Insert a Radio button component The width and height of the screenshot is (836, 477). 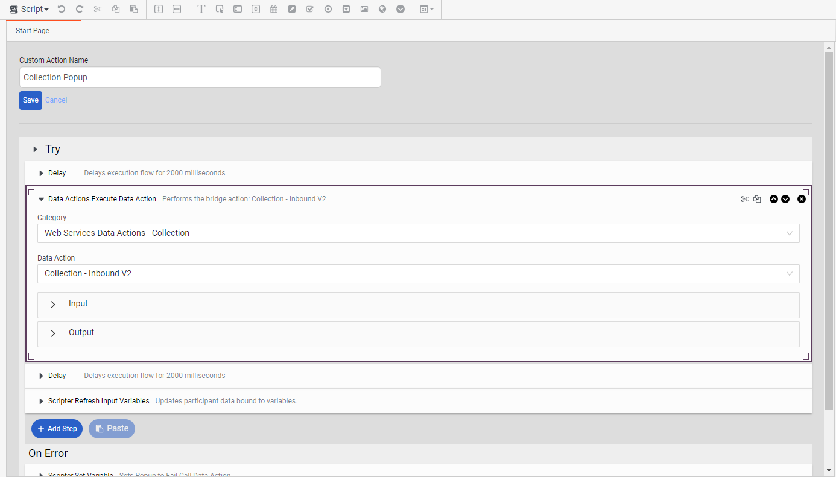coord(328,10)
